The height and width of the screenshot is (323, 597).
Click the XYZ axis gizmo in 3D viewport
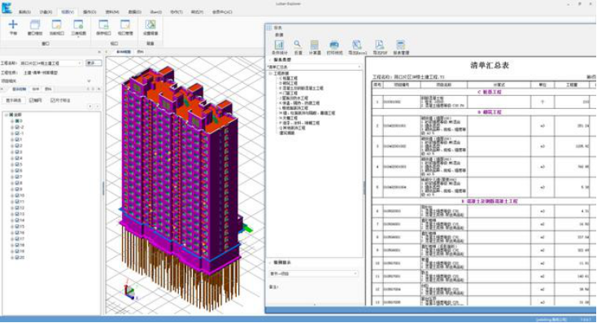pyautogui.click(x=130, y=292)
